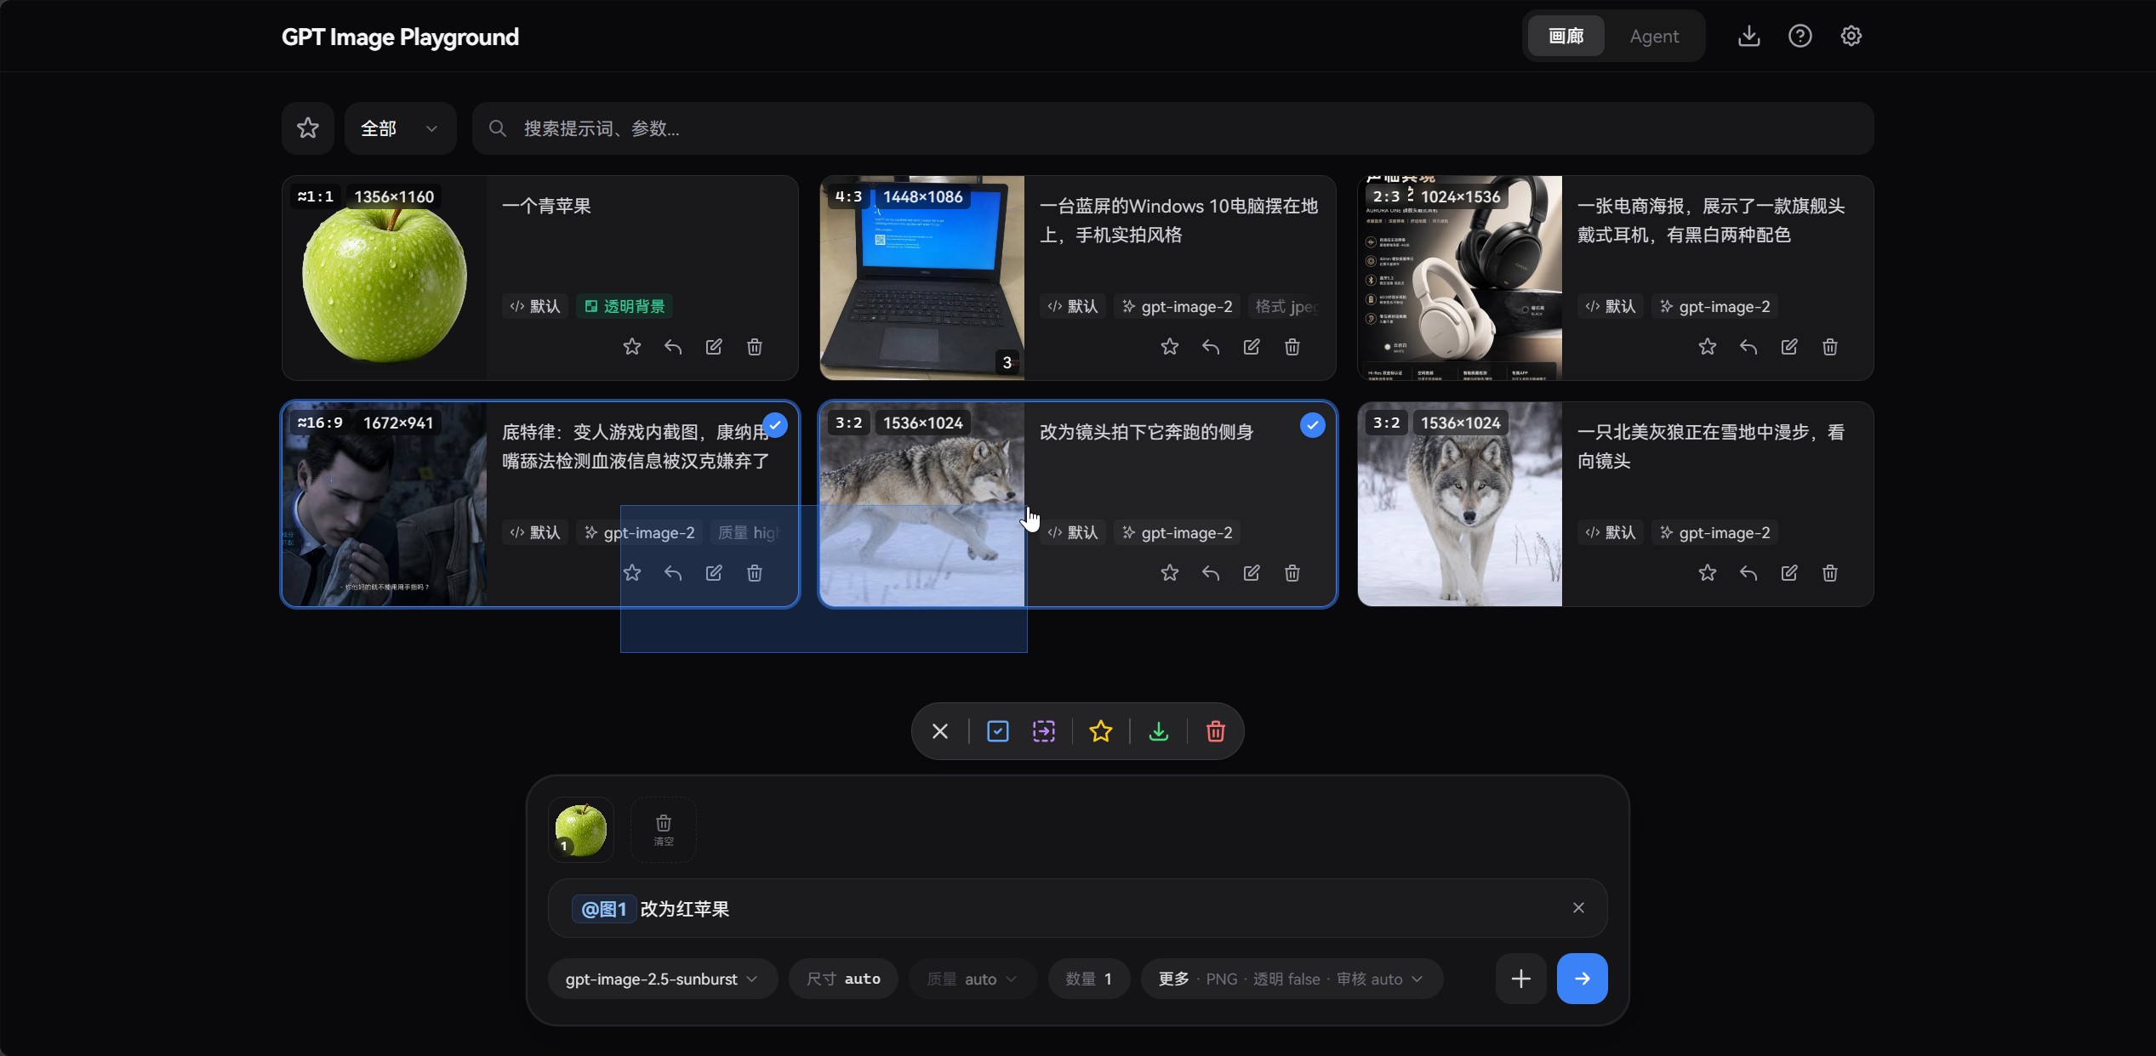Clear the prompt text with X

[x=1578, y=908]
